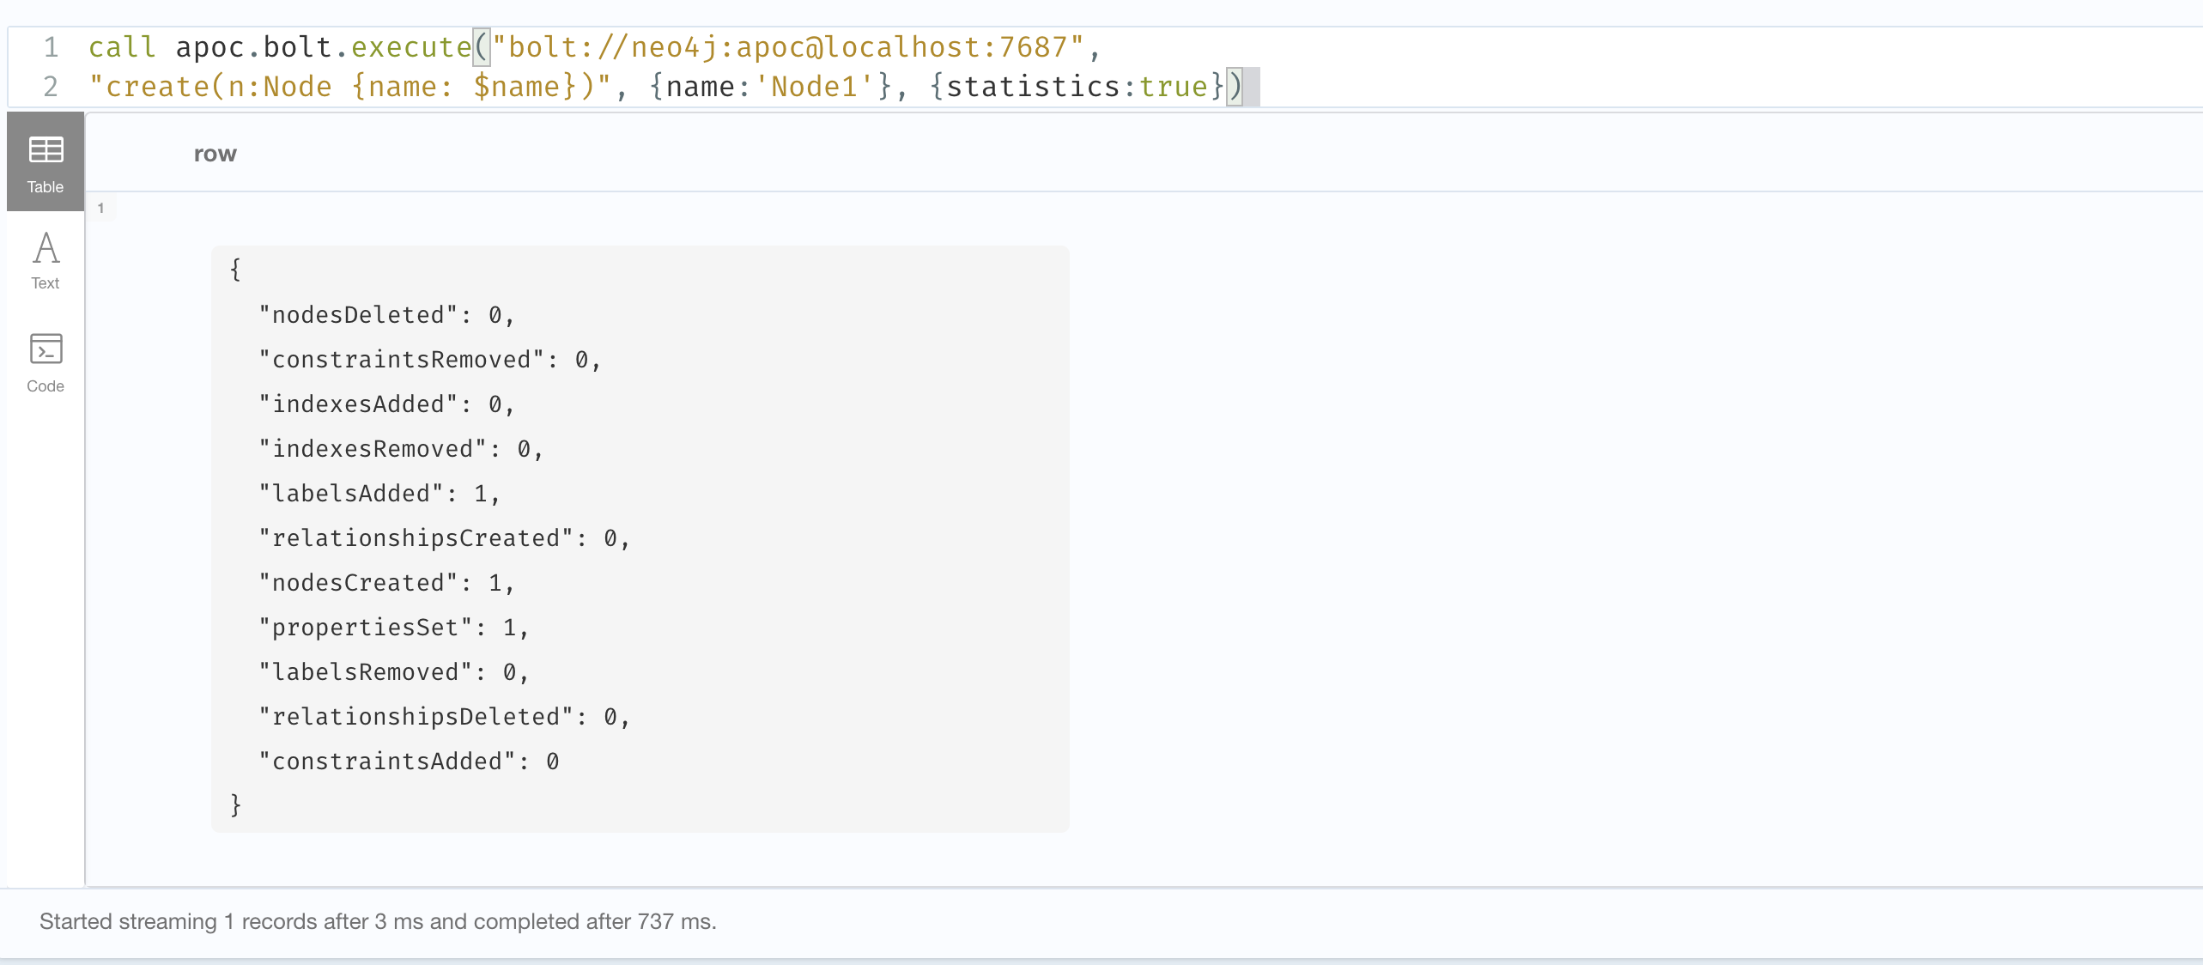Switch to the Text view

pos(44,260)
